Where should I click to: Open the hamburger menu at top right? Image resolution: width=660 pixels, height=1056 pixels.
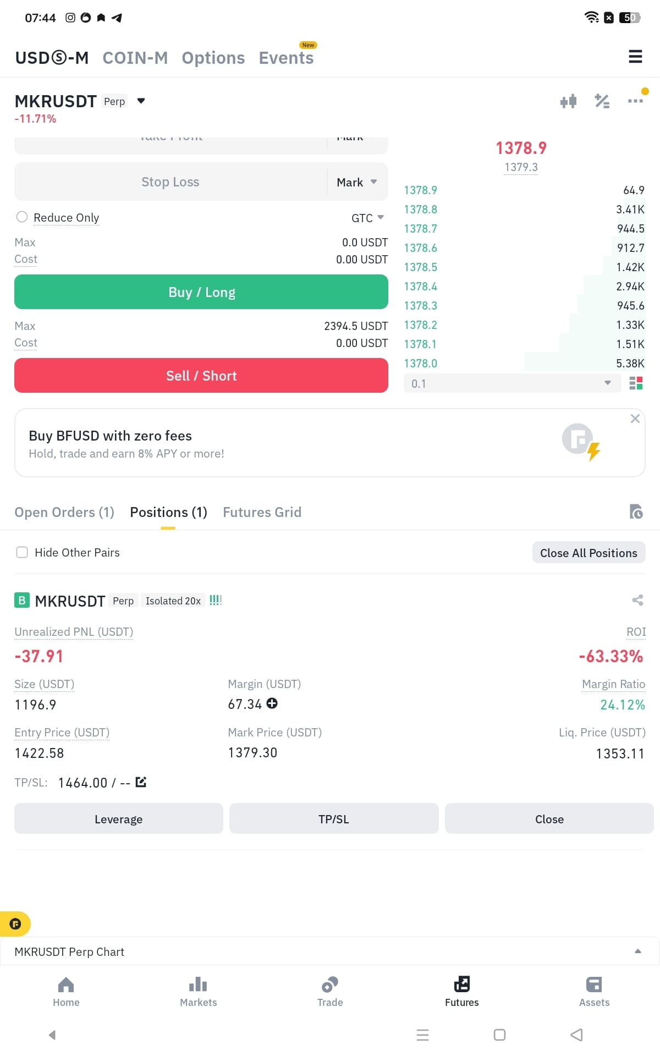pyautogui.click(x=635, y=57)
